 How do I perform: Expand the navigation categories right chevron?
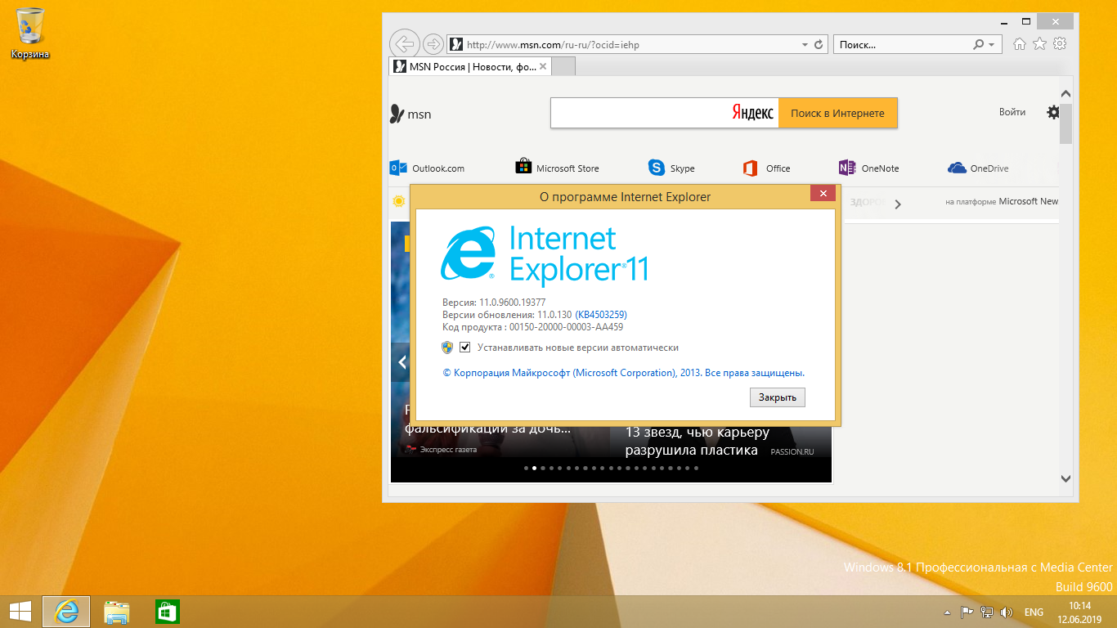(898, 204)
